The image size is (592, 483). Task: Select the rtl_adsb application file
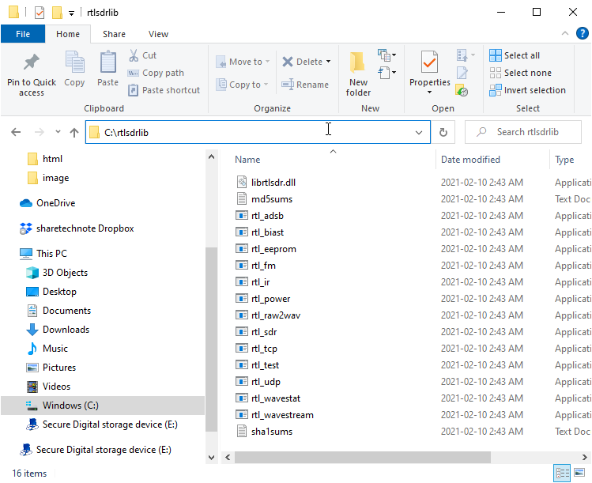pyautogui.click(x=260, y=216)
